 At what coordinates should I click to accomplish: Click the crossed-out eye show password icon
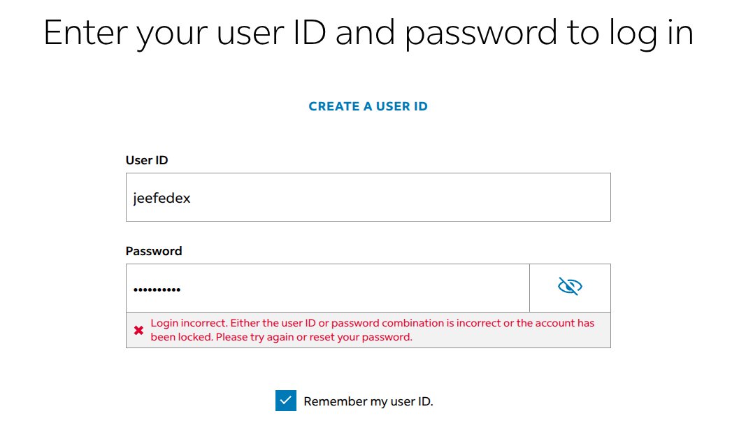pyautogui.click(x=570, y=286)
